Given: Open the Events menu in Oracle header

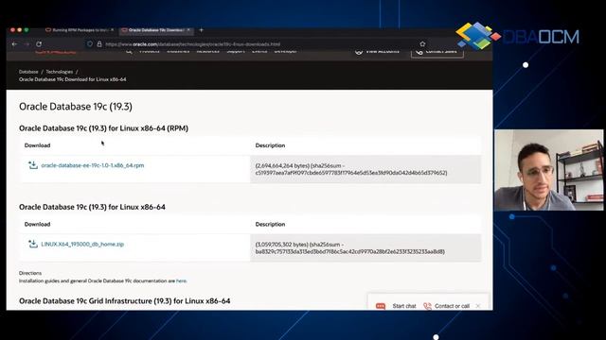Looking at the screenshot, I should pyautogui.click(x=259, y=51).
